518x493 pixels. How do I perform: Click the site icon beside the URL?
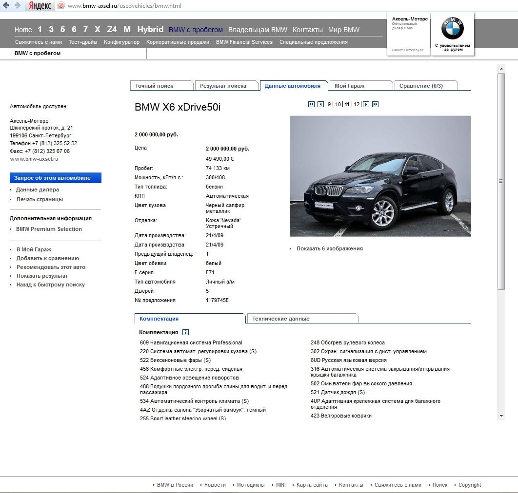click(61, 6)
